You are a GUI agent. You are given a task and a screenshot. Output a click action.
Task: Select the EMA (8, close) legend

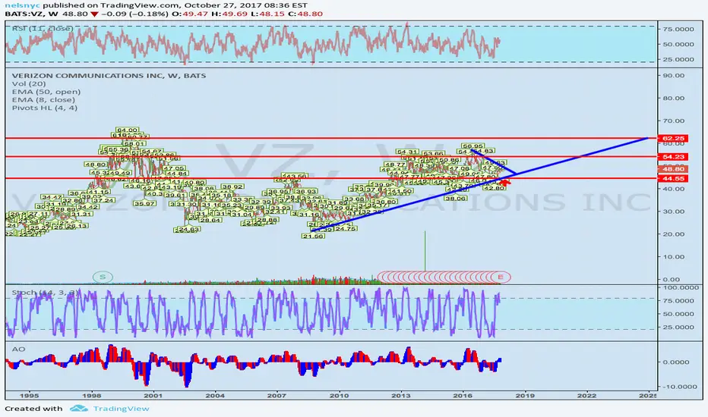tap(43, 99)
